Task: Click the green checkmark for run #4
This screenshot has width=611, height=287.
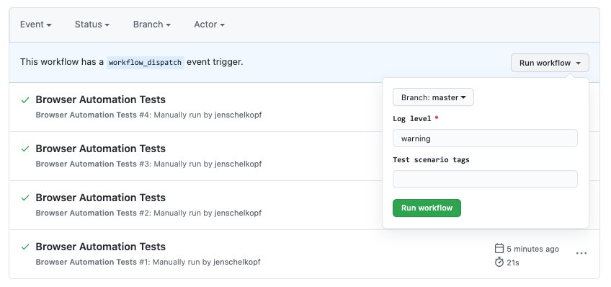Action: point(25,100)
